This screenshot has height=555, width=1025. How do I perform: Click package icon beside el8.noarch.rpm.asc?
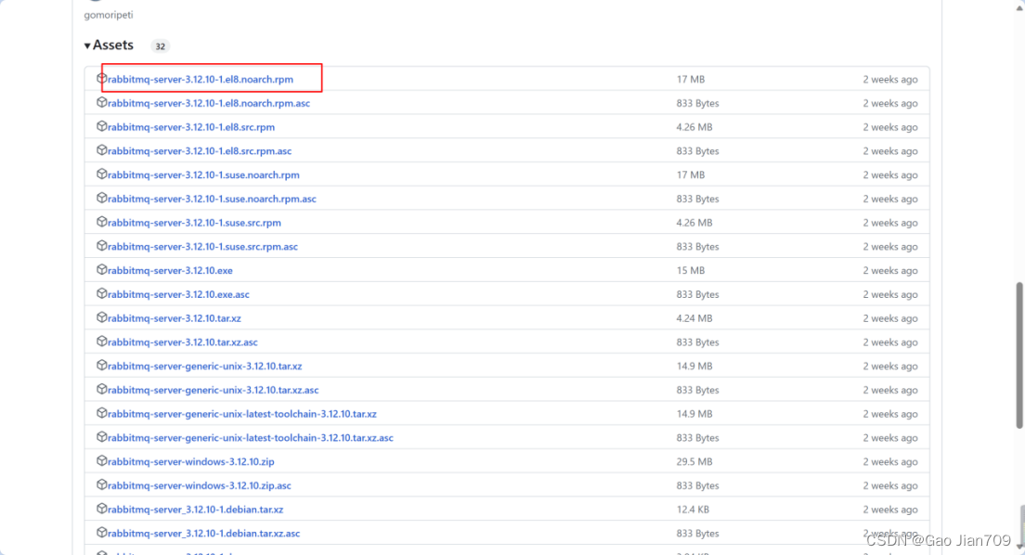coord(101,103)
